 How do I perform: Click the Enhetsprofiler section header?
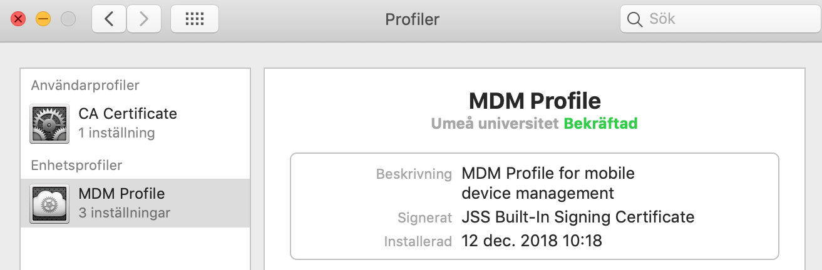tap(76, 165)
